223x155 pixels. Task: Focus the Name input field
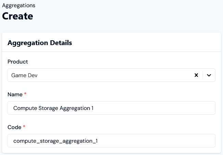111,108
